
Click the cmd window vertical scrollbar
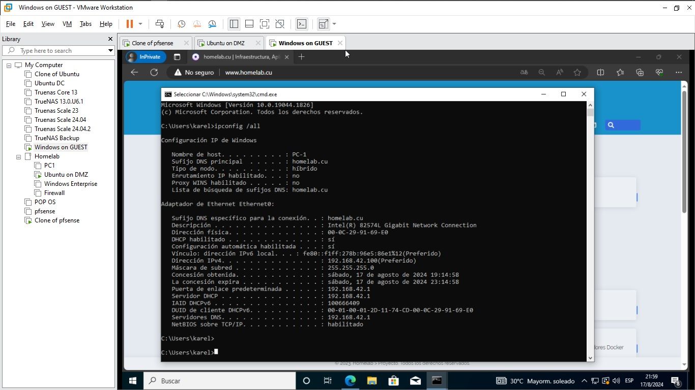tap(590, 231)
